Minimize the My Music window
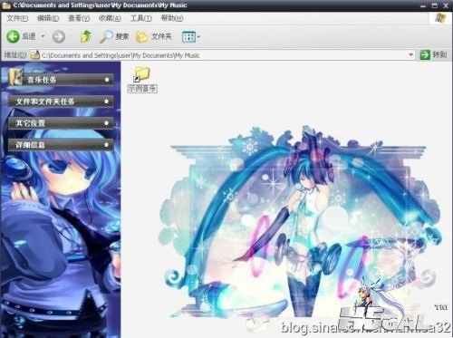The image size is (453, 338). [423, 5]
